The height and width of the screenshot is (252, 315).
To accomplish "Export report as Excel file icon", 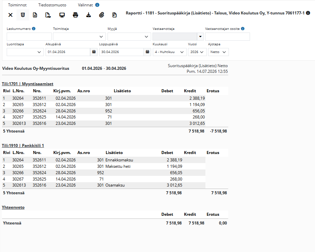I will tap(35, 15).
